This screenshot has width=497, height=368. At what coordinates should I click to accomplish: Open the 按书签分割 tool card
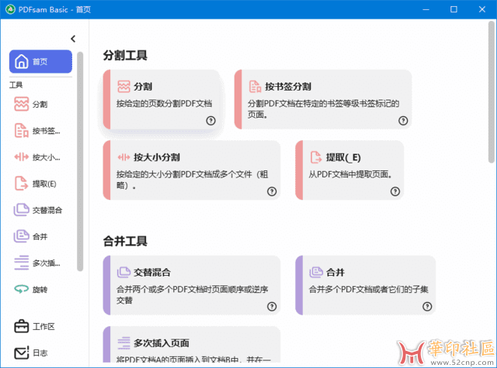[322, 98]
